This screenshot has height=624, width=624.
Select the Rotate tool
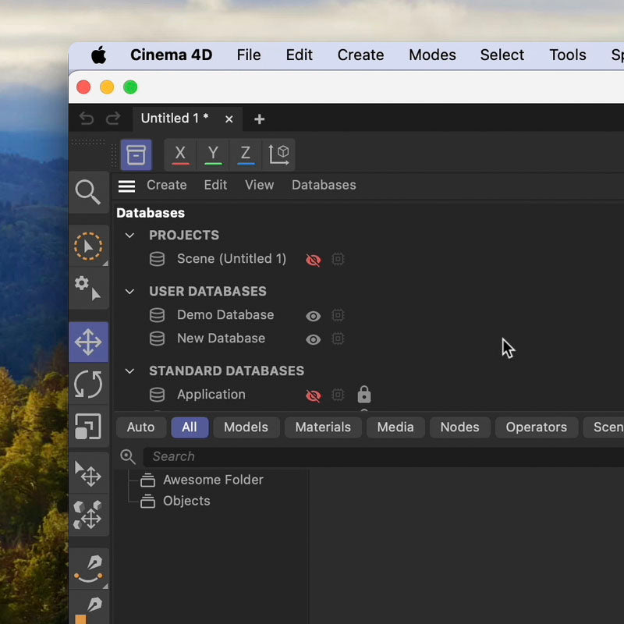(x=88, y=384)
